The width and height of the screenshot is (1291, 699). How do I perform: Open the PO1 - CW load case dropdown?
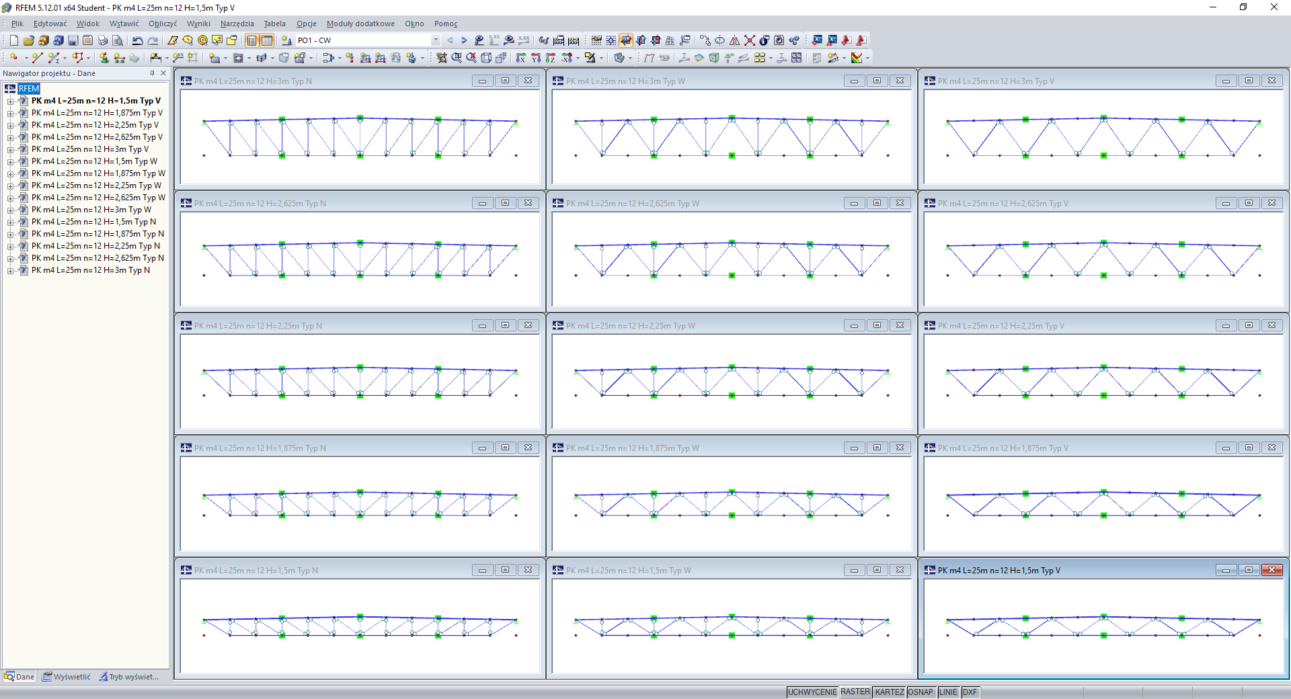tap(436, 40)
